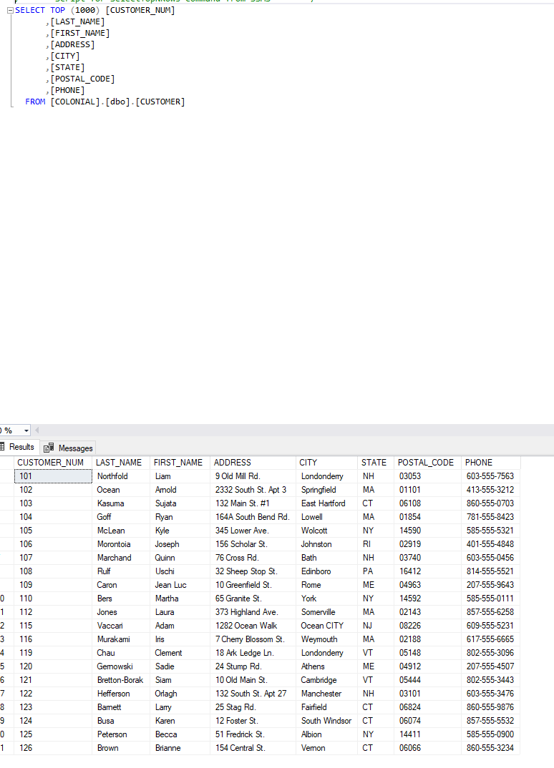Select last name cell McLean
The width and height of the screenshot is (554, 768).
[121, 531]
